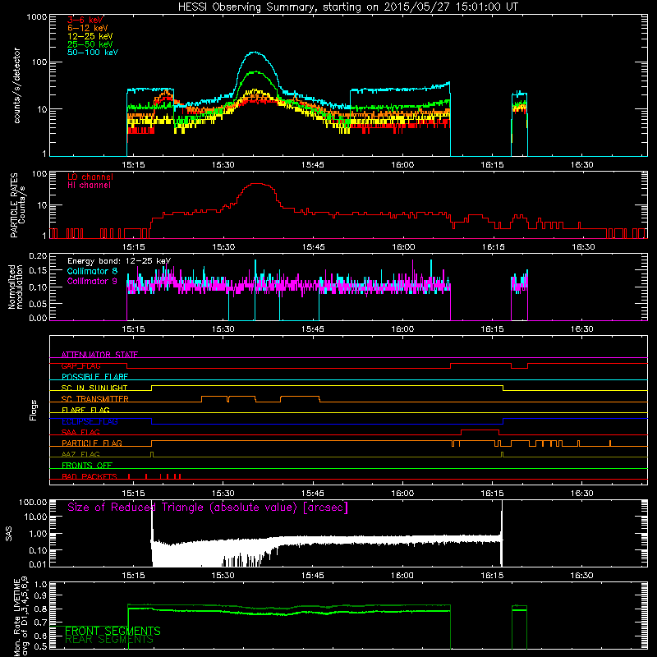Click the HESSI Observing Summary chart title
657x657 pixels.
pos(347,7)
